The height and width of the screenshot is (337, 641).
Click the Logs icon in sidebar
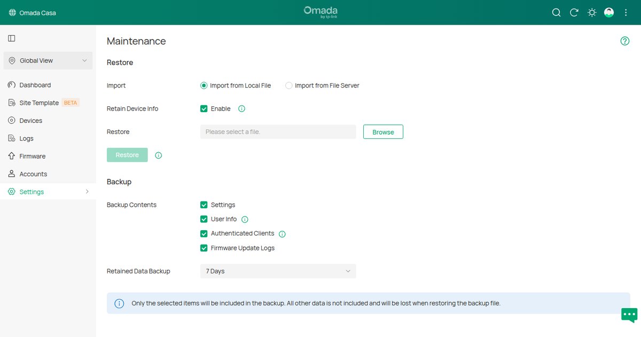pyautogui.click(x=12, y=138)
